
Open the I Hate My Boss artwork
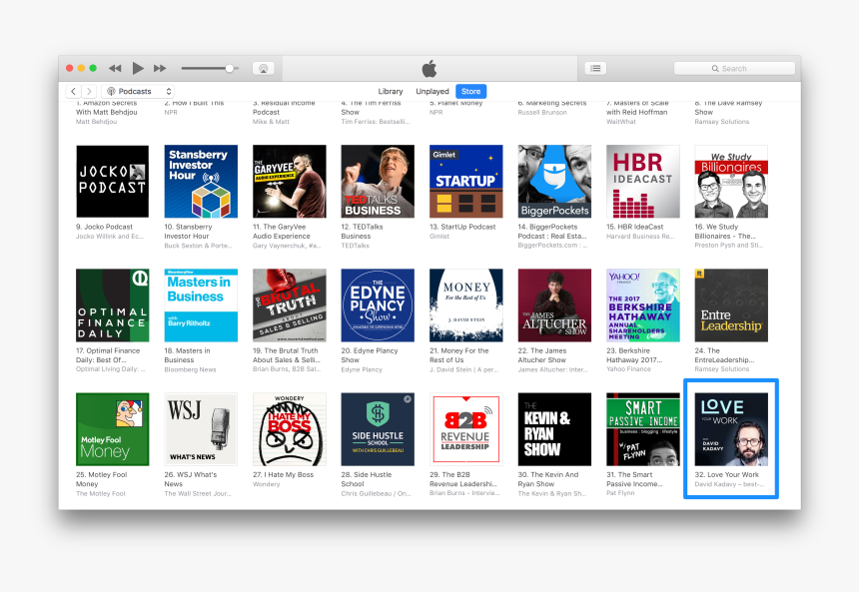(290, 429)
